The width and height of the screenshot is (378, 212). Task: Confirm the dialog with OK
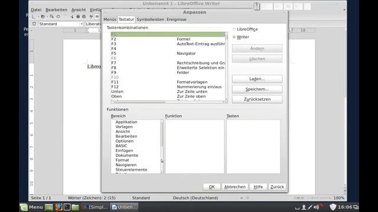[x=211, y=187]
